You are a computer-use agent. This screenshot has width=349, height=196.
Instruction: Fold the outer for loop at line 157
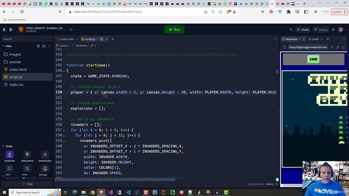(x=64, y=130)
